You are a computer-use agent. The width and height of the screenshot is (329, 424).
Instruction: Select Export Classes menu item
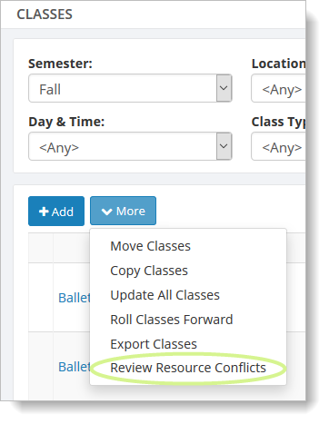point(154,344)
